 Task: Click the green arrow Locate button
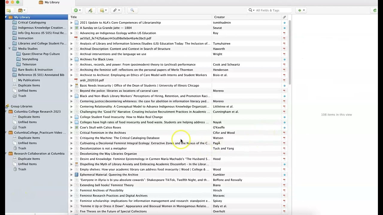click(301, 10)
